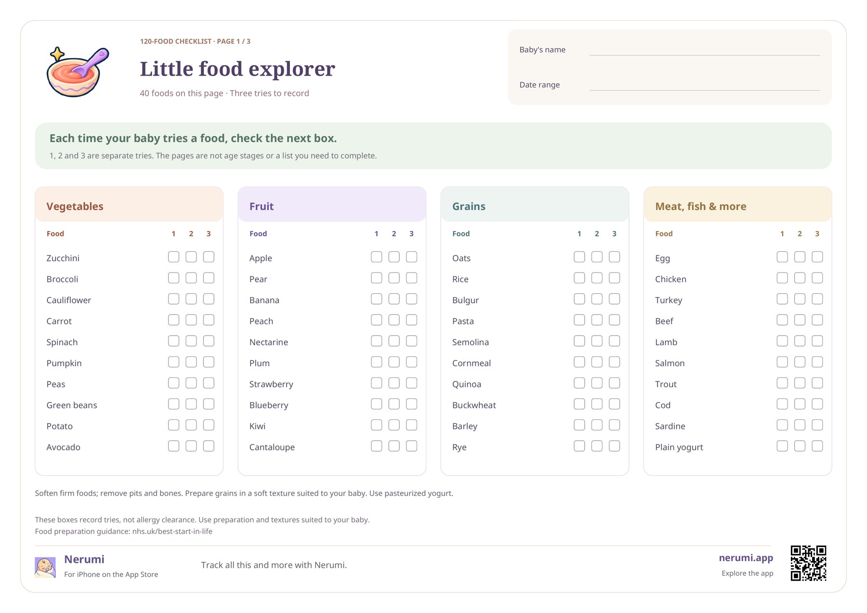Click the nhs.uk/best-start-in-life guidance text
The width and height of the screenshot is (867, 613).
click(172, 531)
